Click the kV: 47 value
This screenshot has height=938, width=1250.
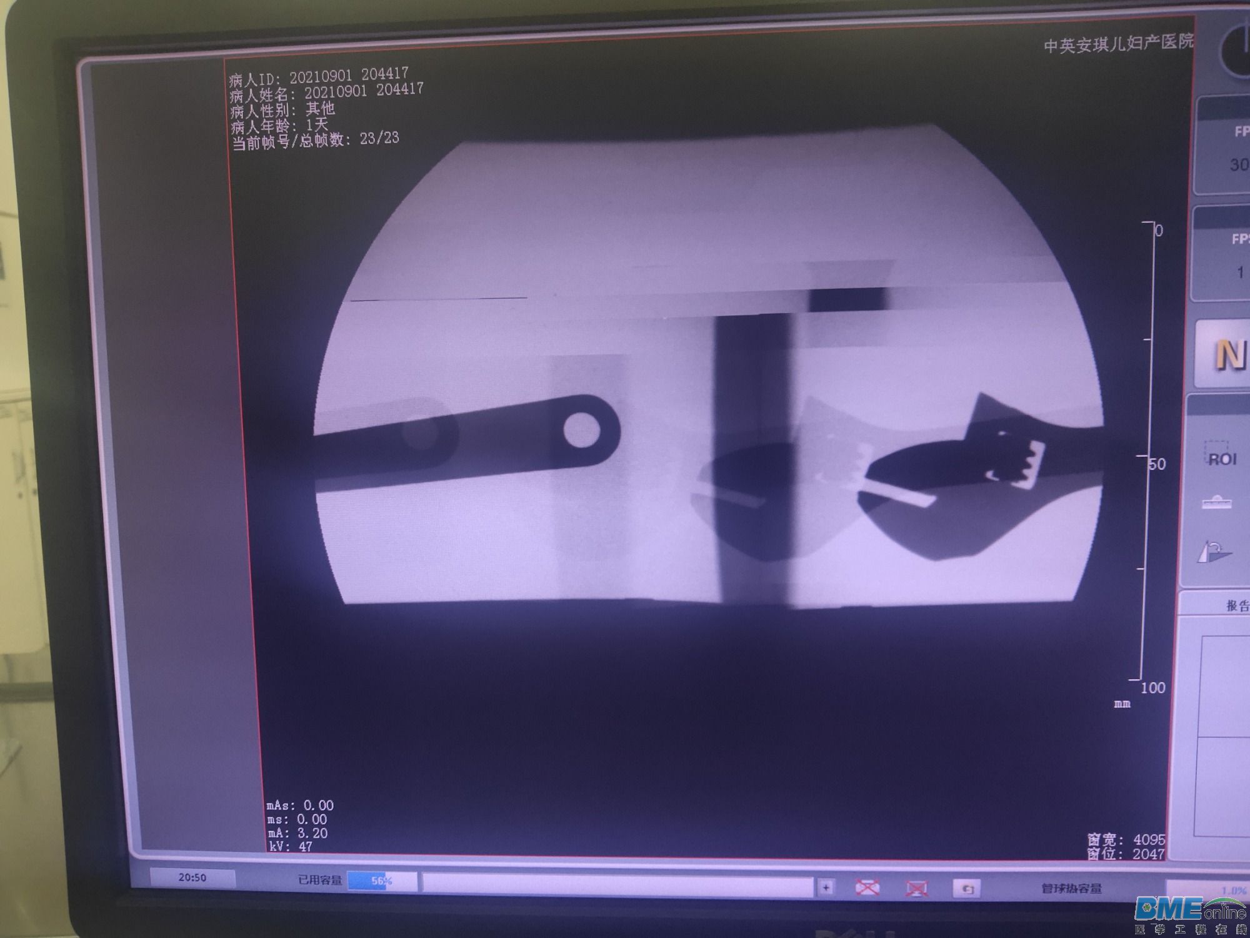(290, 846)
